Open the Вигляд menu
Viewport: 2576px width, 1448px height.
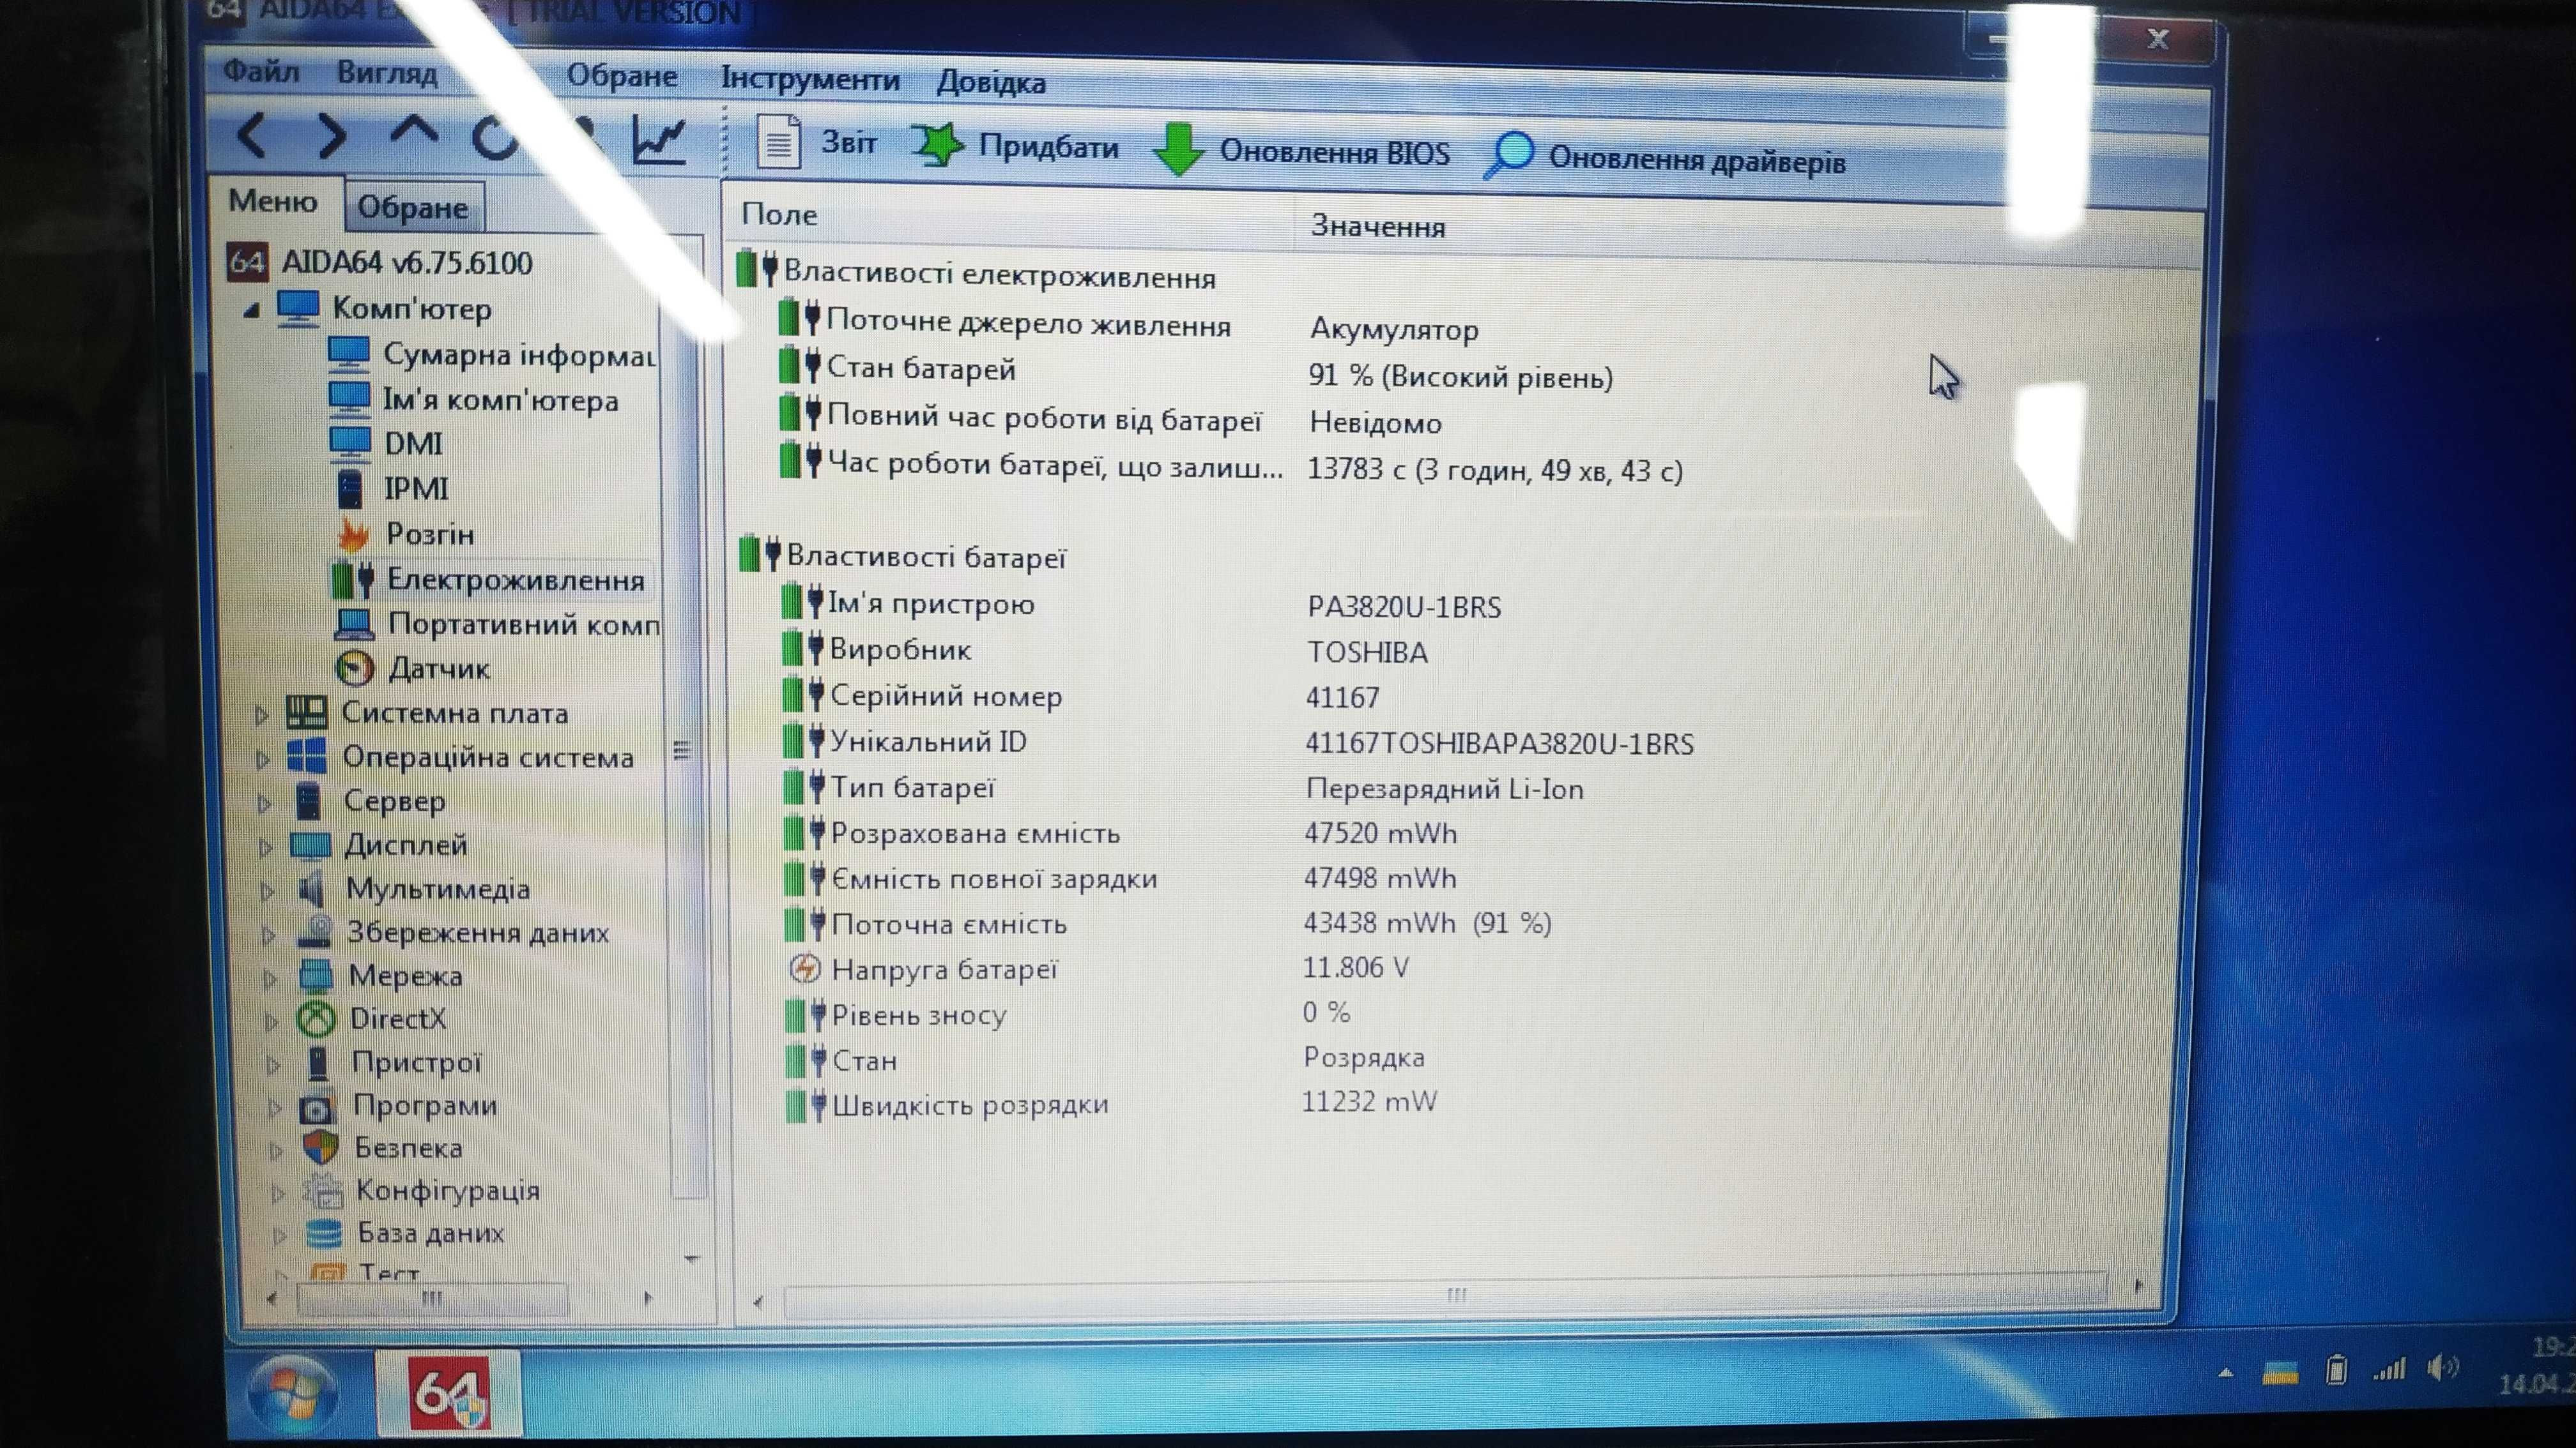coord(387,73)
